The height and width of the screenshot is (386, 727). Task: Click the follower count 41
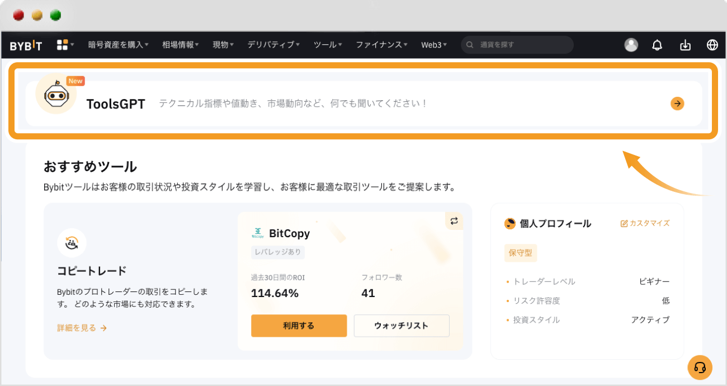[368, 293]
